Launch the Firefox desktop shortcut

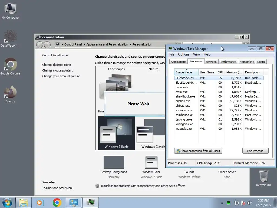pos(10,94)
